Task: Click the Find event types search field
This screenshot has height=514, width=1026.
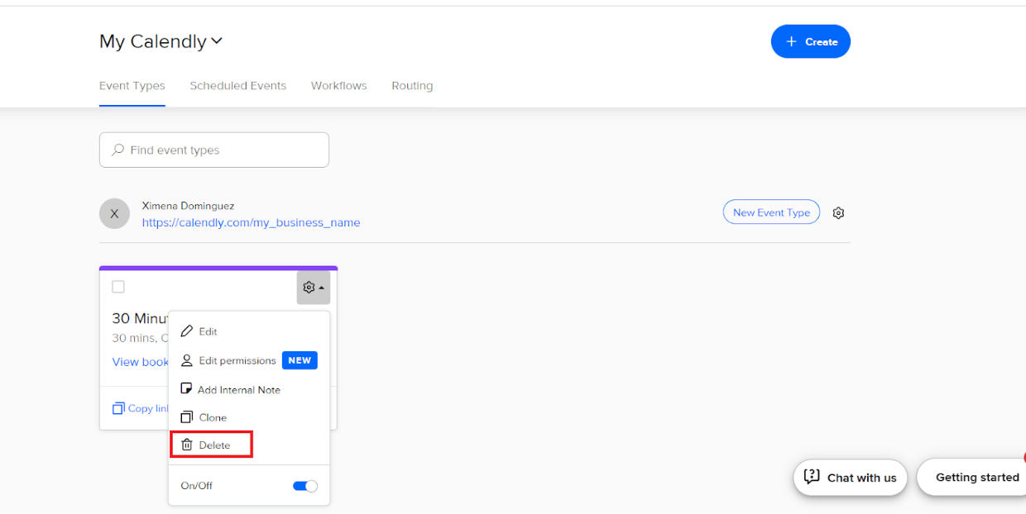Action: pos(214,150)
